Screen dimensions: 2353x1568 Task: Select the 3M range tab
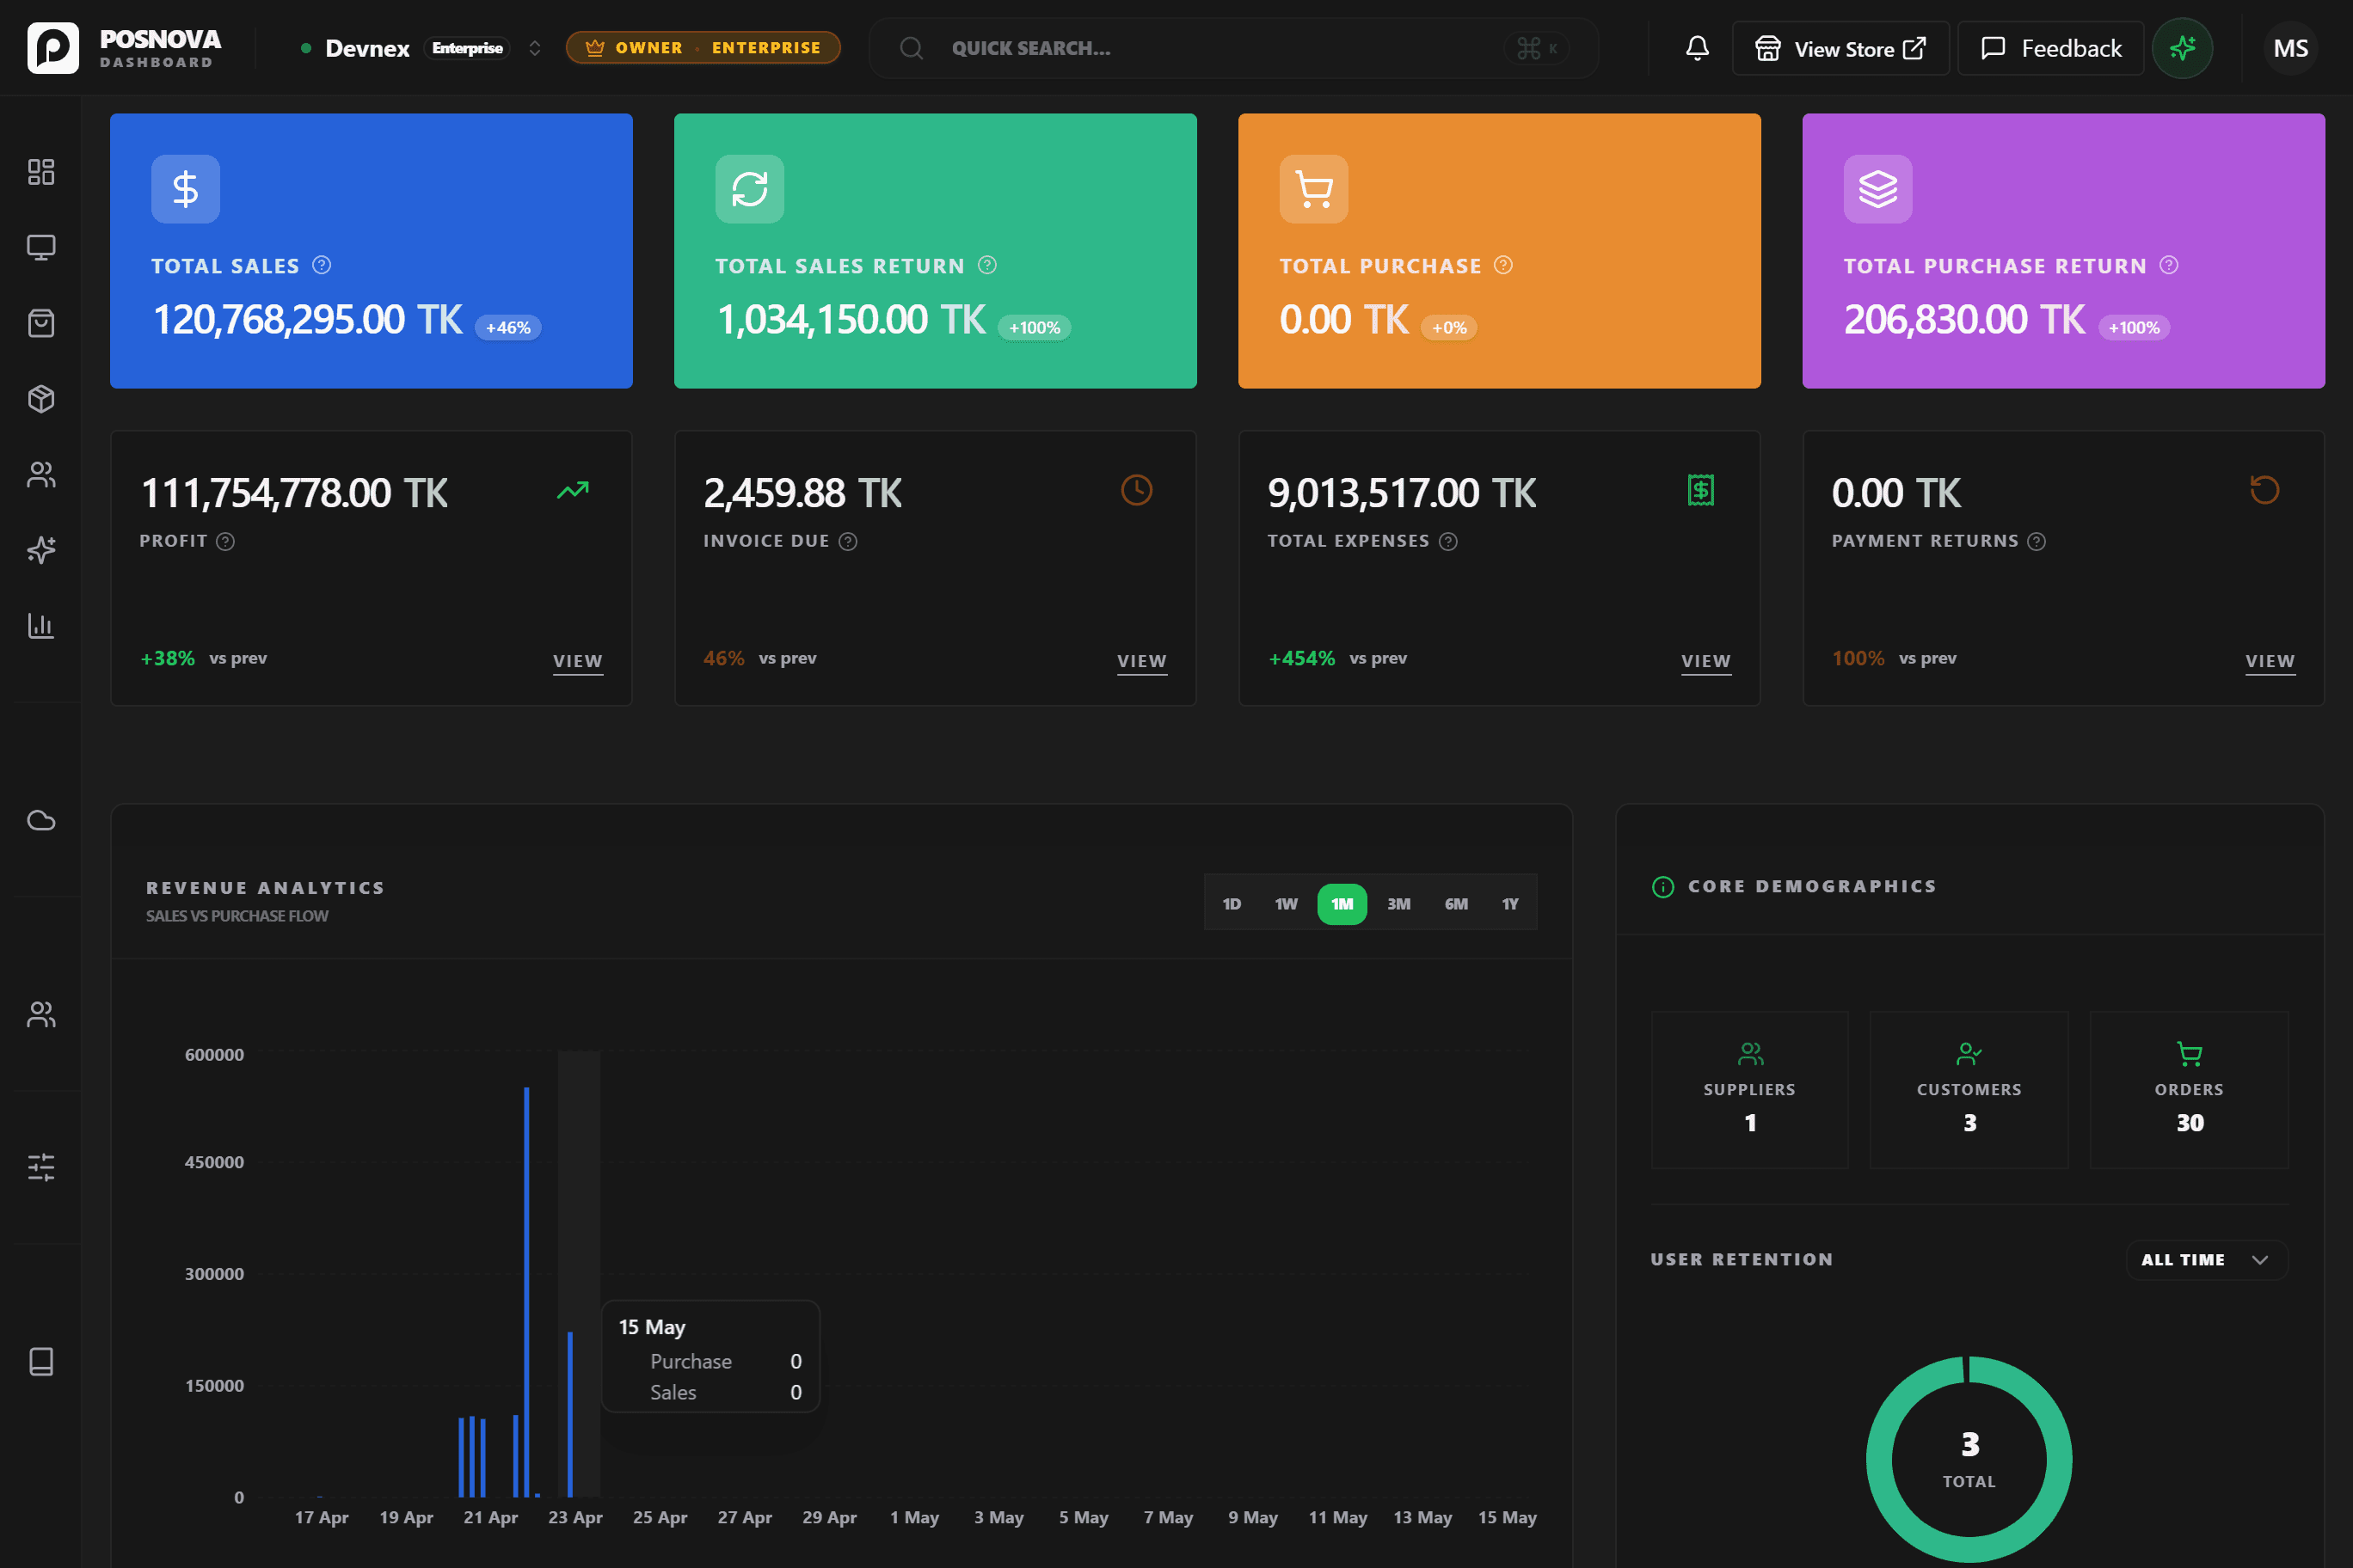[x=1398, y=904]
